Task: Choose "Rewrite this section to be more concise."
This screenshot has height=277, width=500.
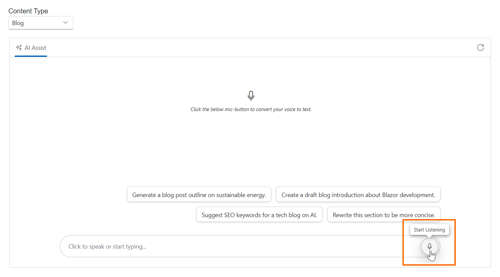Action: pyautogui.click(x=384, y=214)
